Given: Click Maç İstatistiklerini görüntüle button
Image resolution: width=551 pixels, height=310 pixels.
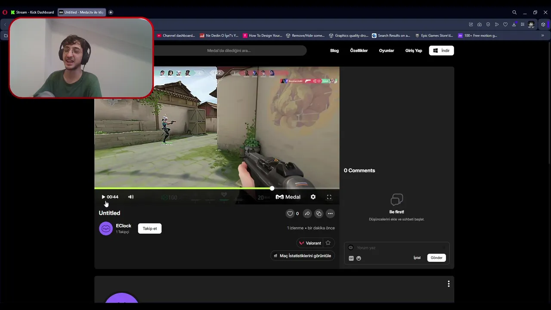Looking at the screenshot, I should [302, 256].
